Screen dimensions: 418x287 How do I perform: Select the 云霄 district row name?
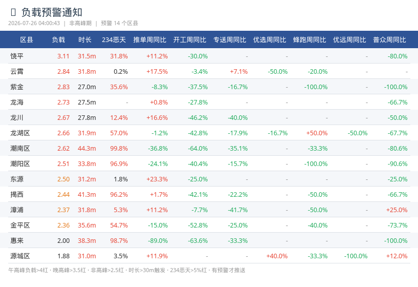[x=17, y=71]
